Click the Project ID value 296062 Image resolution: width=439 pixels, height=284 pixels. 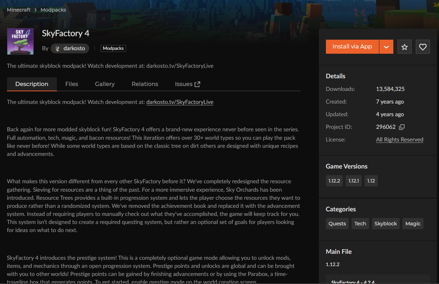(x=386, y=127)
